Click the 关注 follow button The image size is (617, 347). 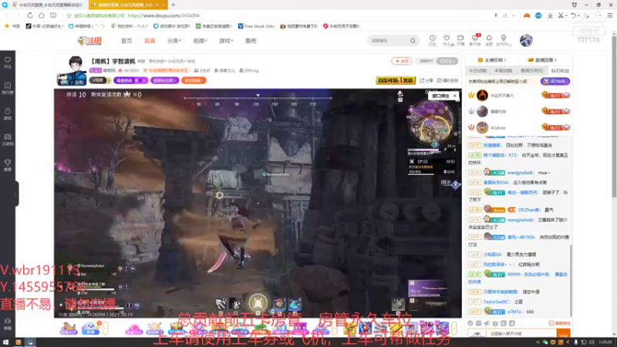(x=401, y=61)
